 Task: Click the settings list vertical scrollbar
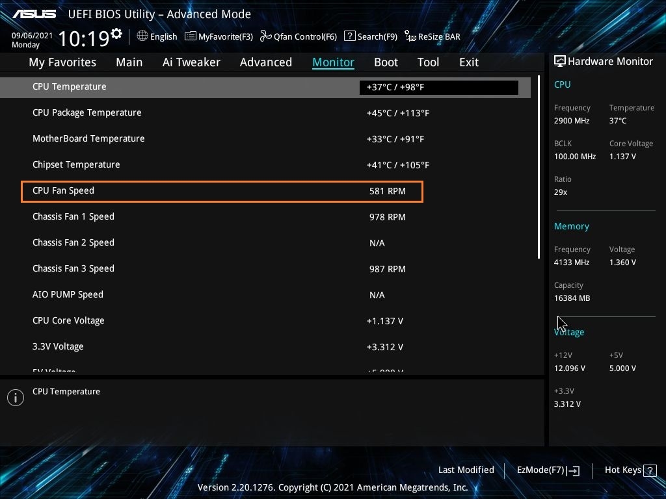point(539,167)
